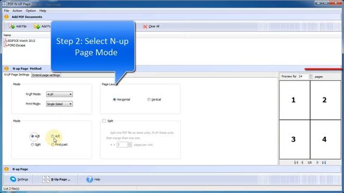Screen dimensions: 344x193
Task: Click the Add Folder toolbar icon
Action: (x=37, y=26)
